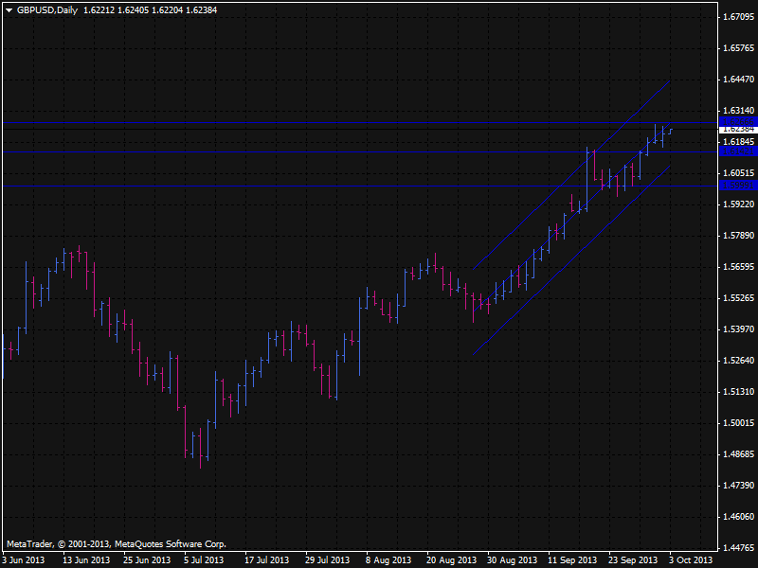Select the horizontal line at 1.59991 level
This screenshot has height=568, width=758.
point(284,186)
